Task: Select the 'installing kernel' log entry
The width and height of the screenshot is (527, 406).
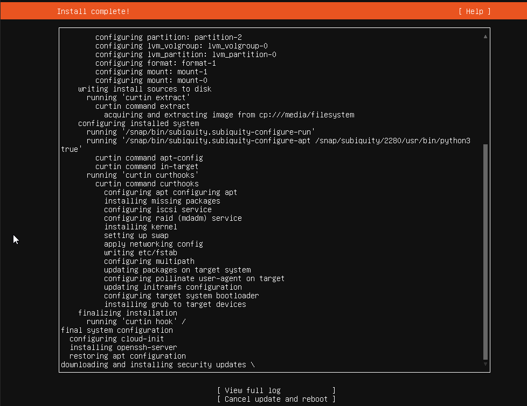Action: coord(140,227)
